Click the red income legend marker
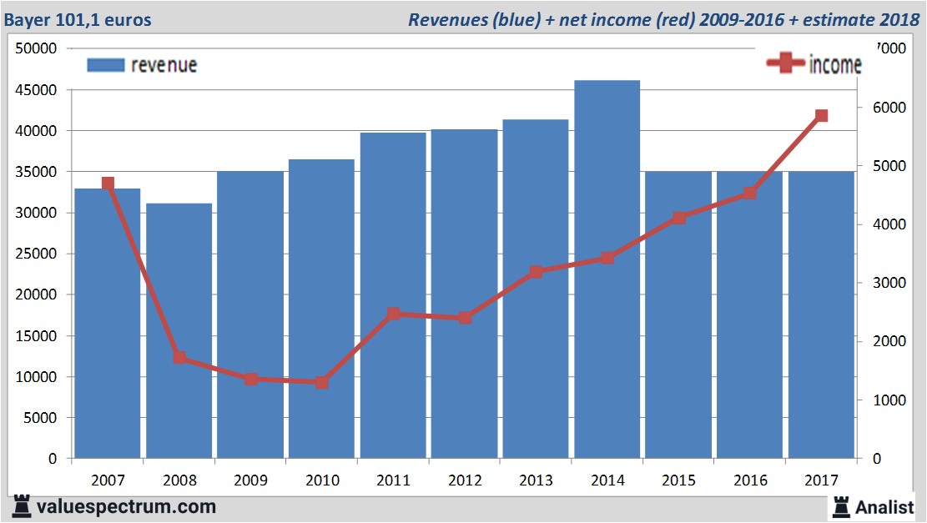The height and width of the screenshot is (523, 927). click(785, 64)
